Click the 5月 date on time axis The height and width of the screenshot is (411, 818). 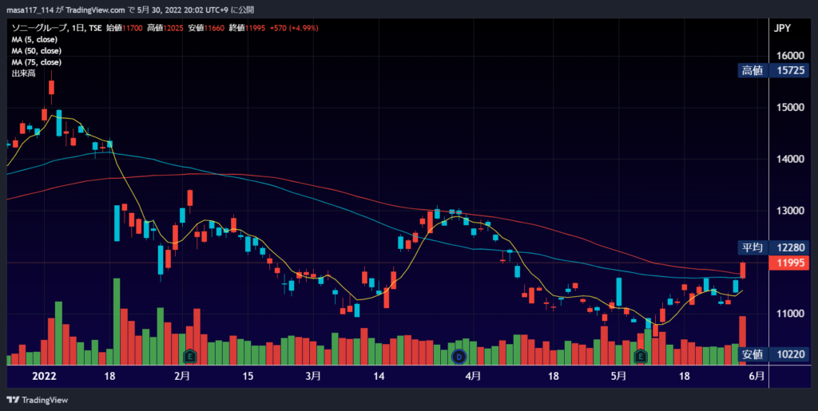(618, 376)
